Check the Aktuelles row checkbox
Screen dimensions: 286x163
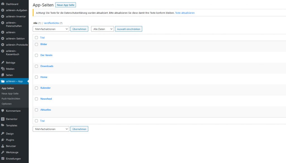click(x=37, y=110)
